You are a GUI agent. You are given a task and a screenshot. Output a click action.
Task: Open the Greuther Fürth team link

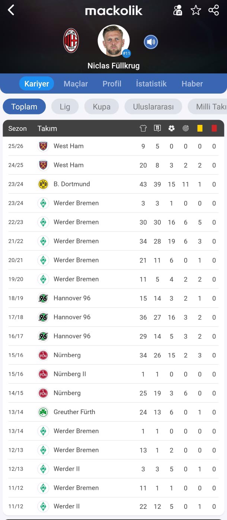click(74, 412)
